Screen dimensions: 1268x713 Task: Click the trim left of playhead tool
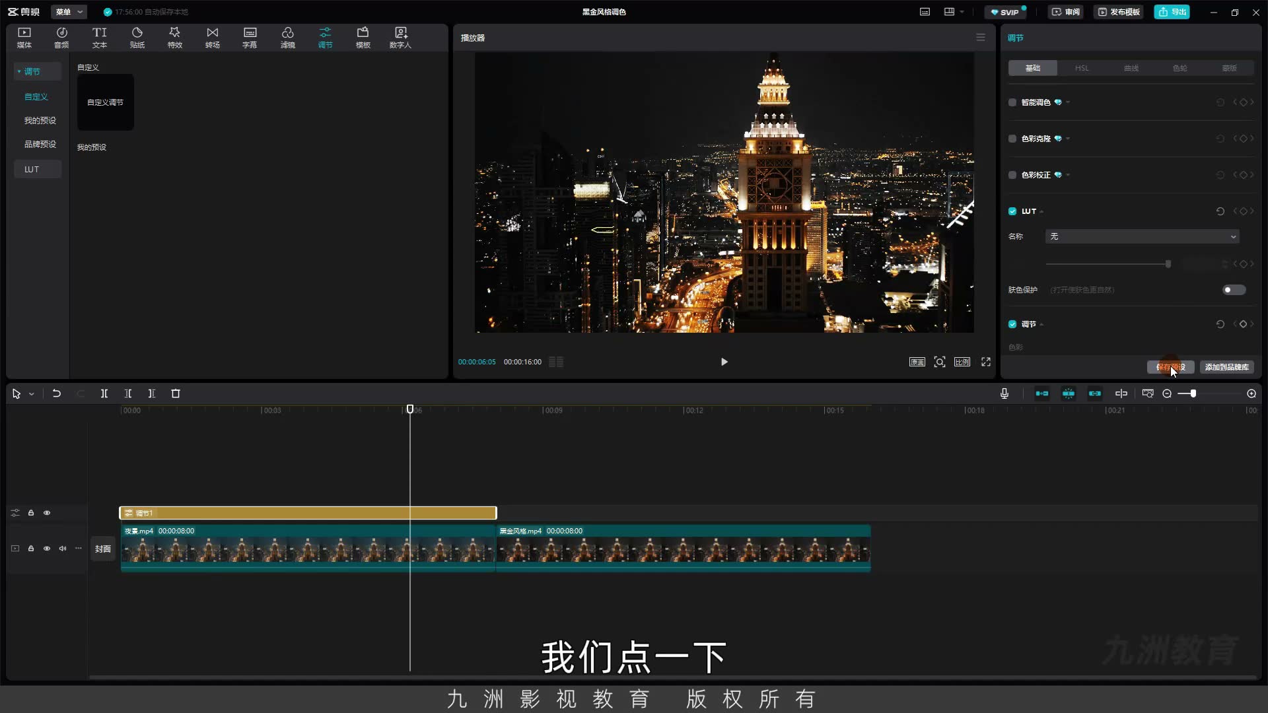(128, 393)
